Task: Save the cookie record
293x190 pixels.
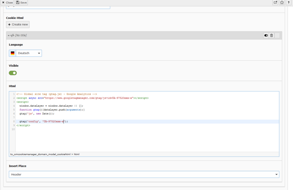Action: pos(21,3)
